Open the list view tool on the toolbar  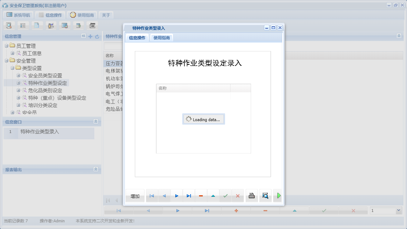(x=23, y=25)
